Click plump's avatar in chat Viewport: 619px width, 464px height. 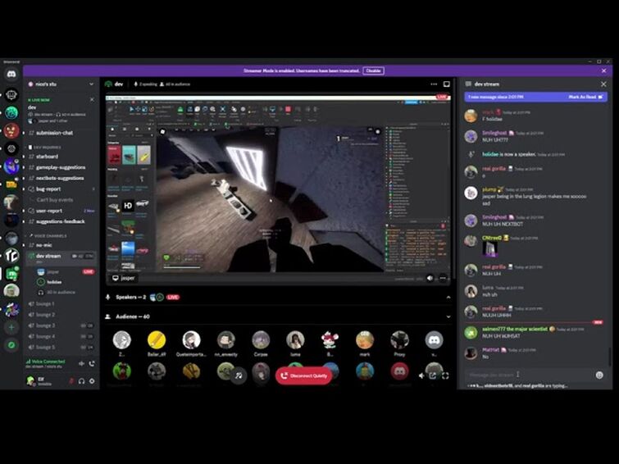click(471, 193)
